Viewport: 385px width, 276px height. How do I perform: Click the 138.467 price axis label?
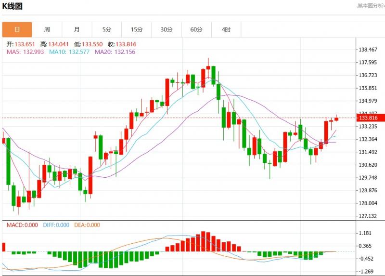pos(368,50)
